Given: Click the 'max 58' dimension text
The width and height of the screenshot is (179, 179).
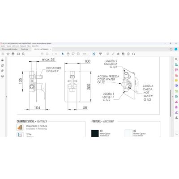Looking at the screenshot, I should [x=48, y=60].
